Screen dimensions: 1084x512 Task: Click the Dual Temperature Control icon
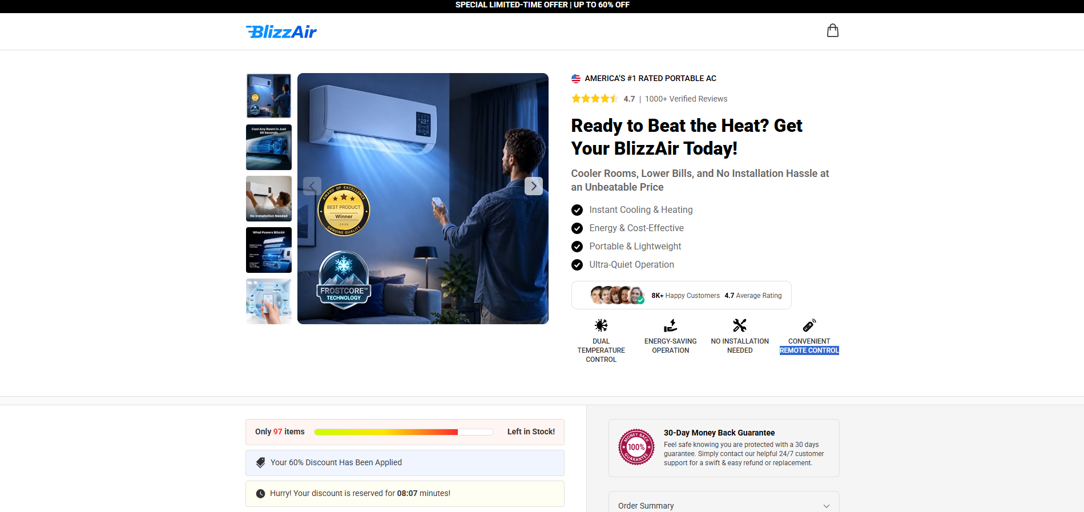tap(601, 325)
